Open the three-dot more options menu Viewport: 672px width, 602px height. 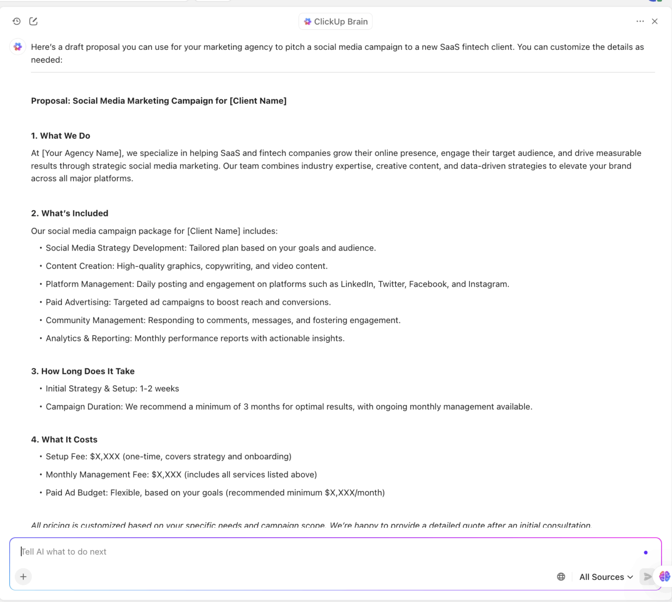pos(640,21)
